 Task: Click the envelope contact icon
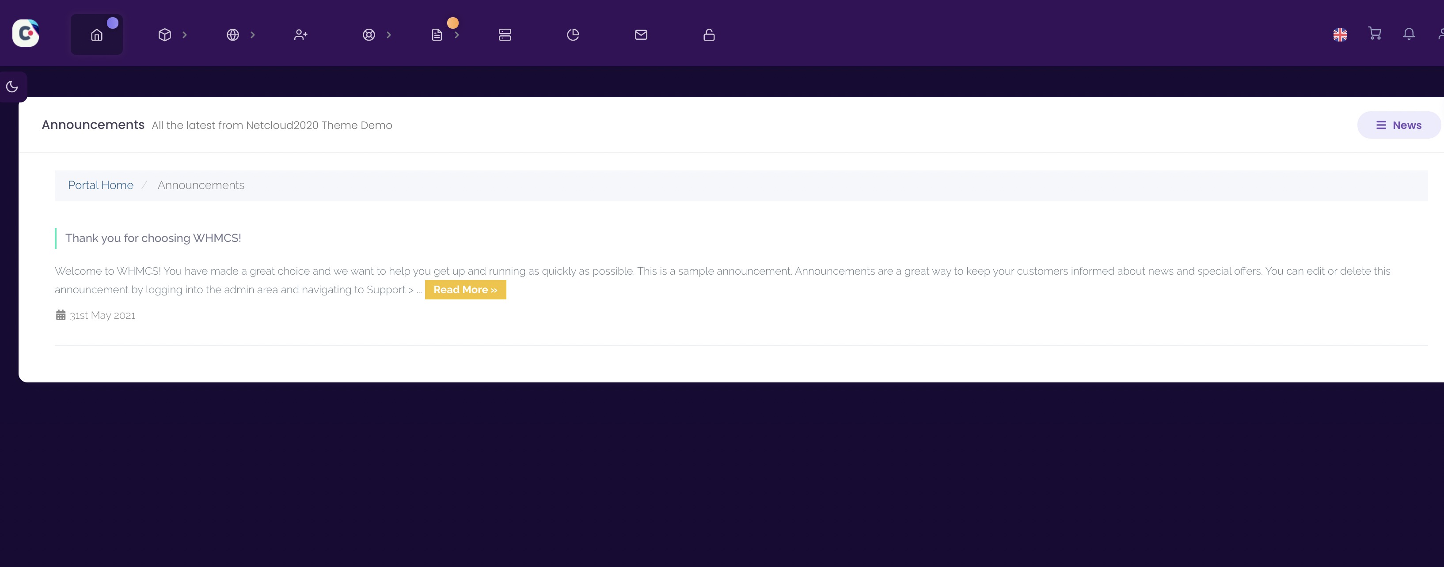click(x=641, y=35)
